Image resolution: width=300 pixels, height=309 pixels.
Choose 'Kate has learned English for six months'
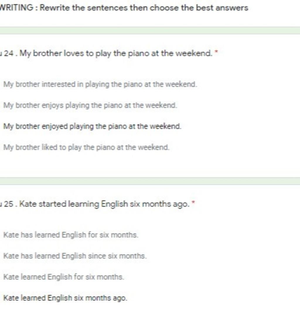click(71, 235)
